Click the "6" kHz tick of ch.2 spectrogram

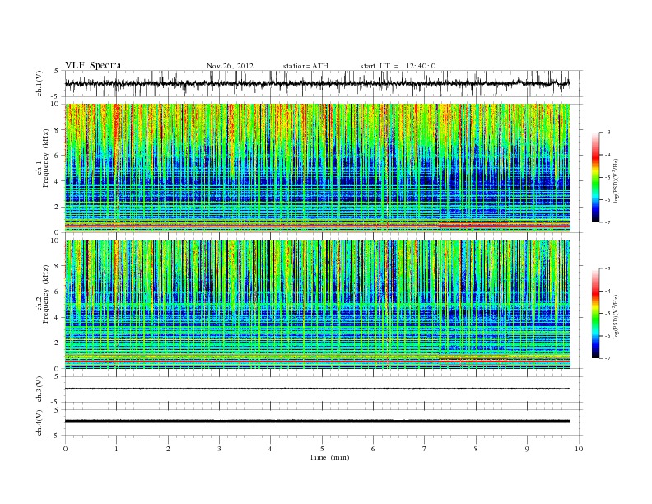pos(57,292)
